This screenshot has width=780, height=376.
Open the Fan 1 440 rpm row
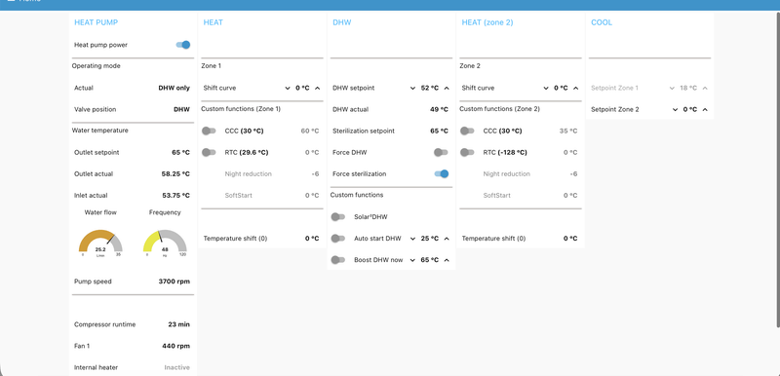pos(132,346)
